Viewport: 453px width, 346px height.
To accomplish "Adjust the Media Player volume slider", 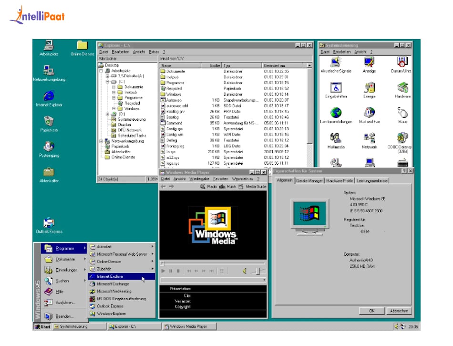I will (257, 271).
